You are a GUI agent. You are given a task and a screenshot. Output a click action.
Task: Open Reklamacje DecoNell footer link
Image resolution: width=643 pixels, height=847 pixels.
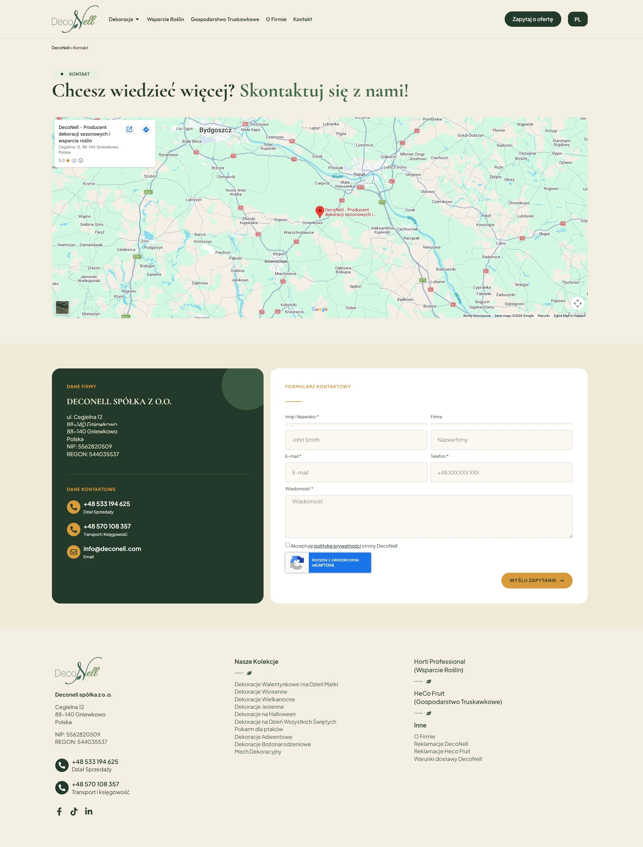[441, 744]
